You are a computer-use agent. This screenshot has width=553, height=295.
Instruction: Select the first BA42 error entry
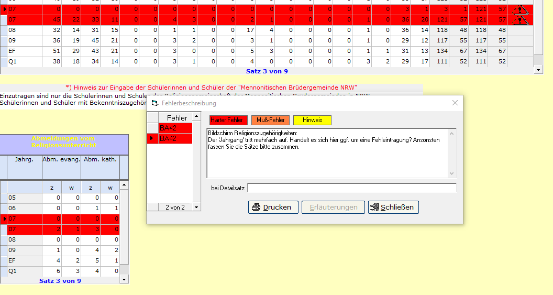pyautogui.click(x=175, y=128)
